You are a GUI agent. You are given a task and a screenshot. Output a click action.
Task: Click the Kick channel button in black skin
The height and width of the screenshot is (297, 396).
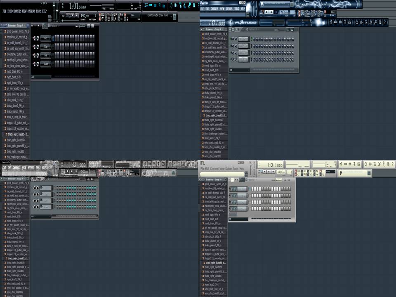click(x=46, y=38)
